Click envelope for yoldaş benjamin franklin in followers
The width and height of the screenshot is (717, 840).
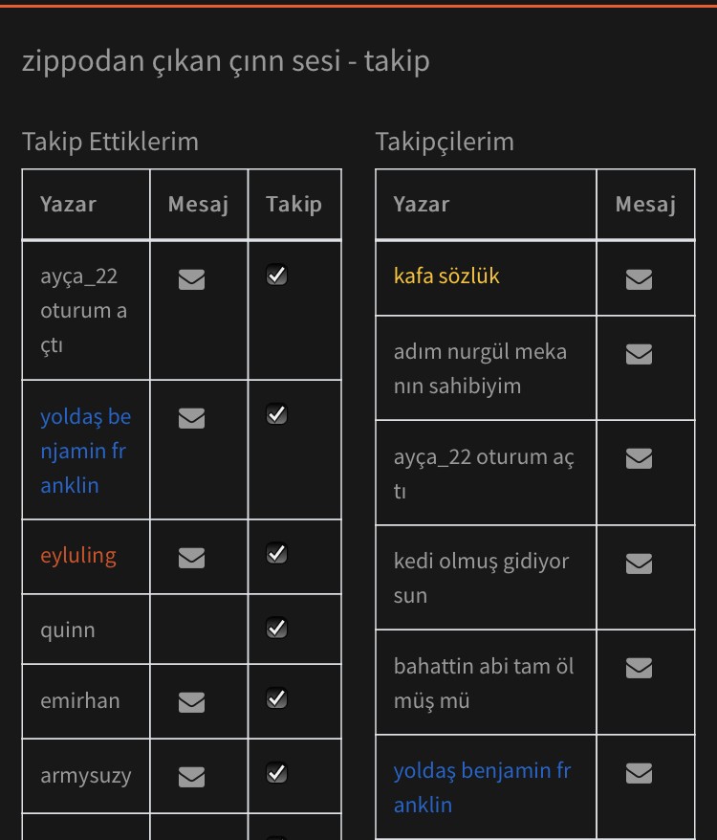click(x=639, y=772)
